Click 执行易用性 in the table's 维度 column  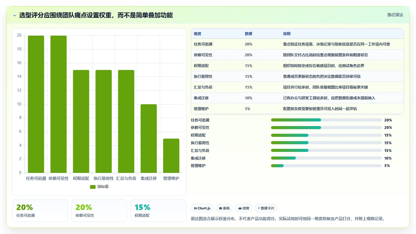tap(203, 77)
